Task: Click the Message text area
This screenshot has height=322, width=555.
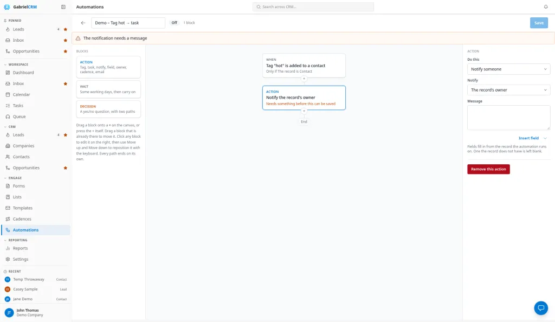Action: [x=508, y=118]
